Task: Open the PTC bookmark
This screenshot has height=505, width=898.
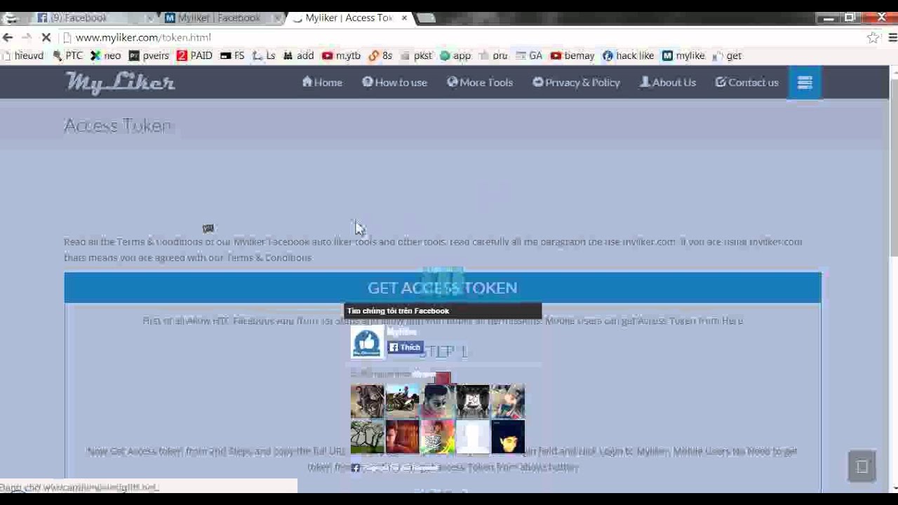Action: click(x=67, y=55)
